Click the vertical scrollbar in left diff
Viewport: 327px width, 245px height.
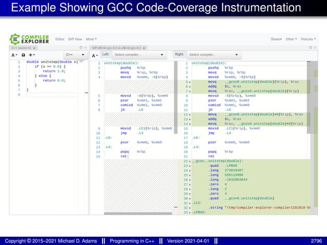point(176,97)
